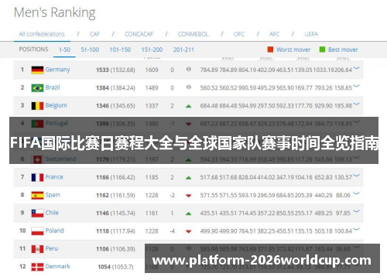This screenshot has height=280, width=387.
Task: Show positions 201-211
Action: 183,50
